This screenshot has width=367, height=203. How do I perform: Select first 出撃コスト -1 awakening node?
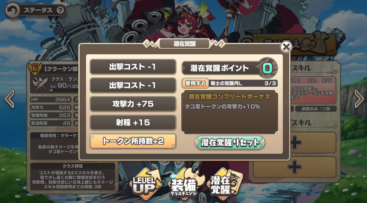(133, 67)
